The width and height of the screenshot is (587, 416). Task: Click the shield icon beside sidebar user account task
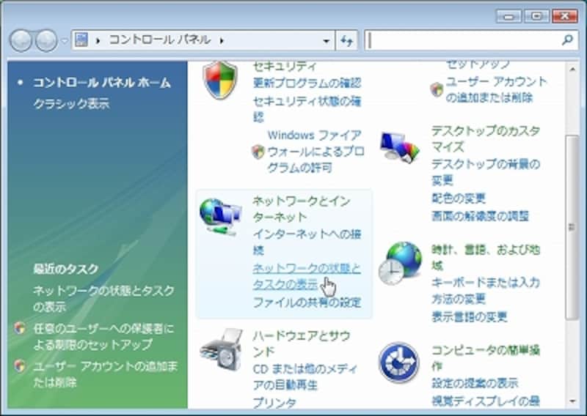pyautogui.click(x=20, y=365)
